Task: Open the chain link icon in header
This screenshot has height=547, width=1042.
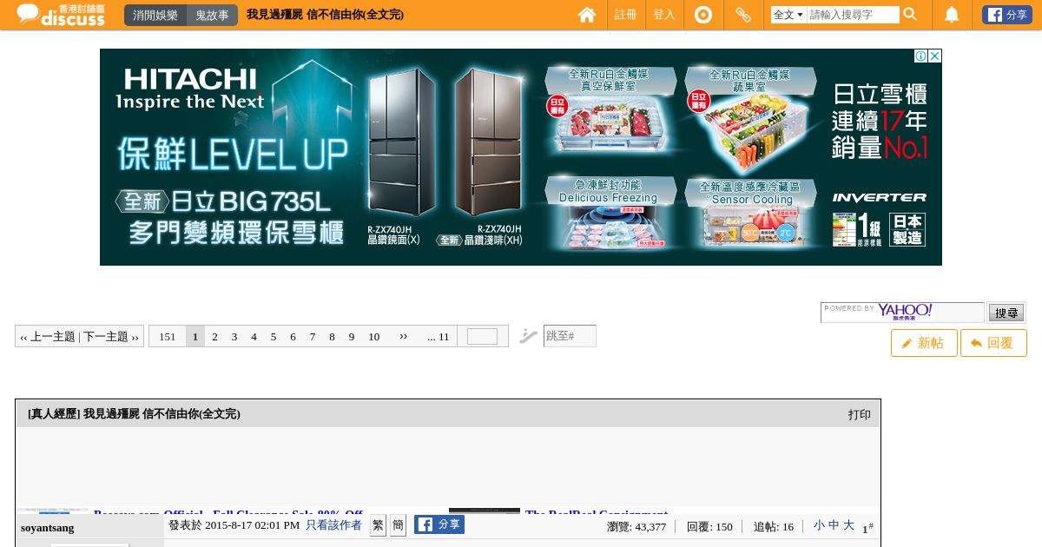Action: point(743,15)
